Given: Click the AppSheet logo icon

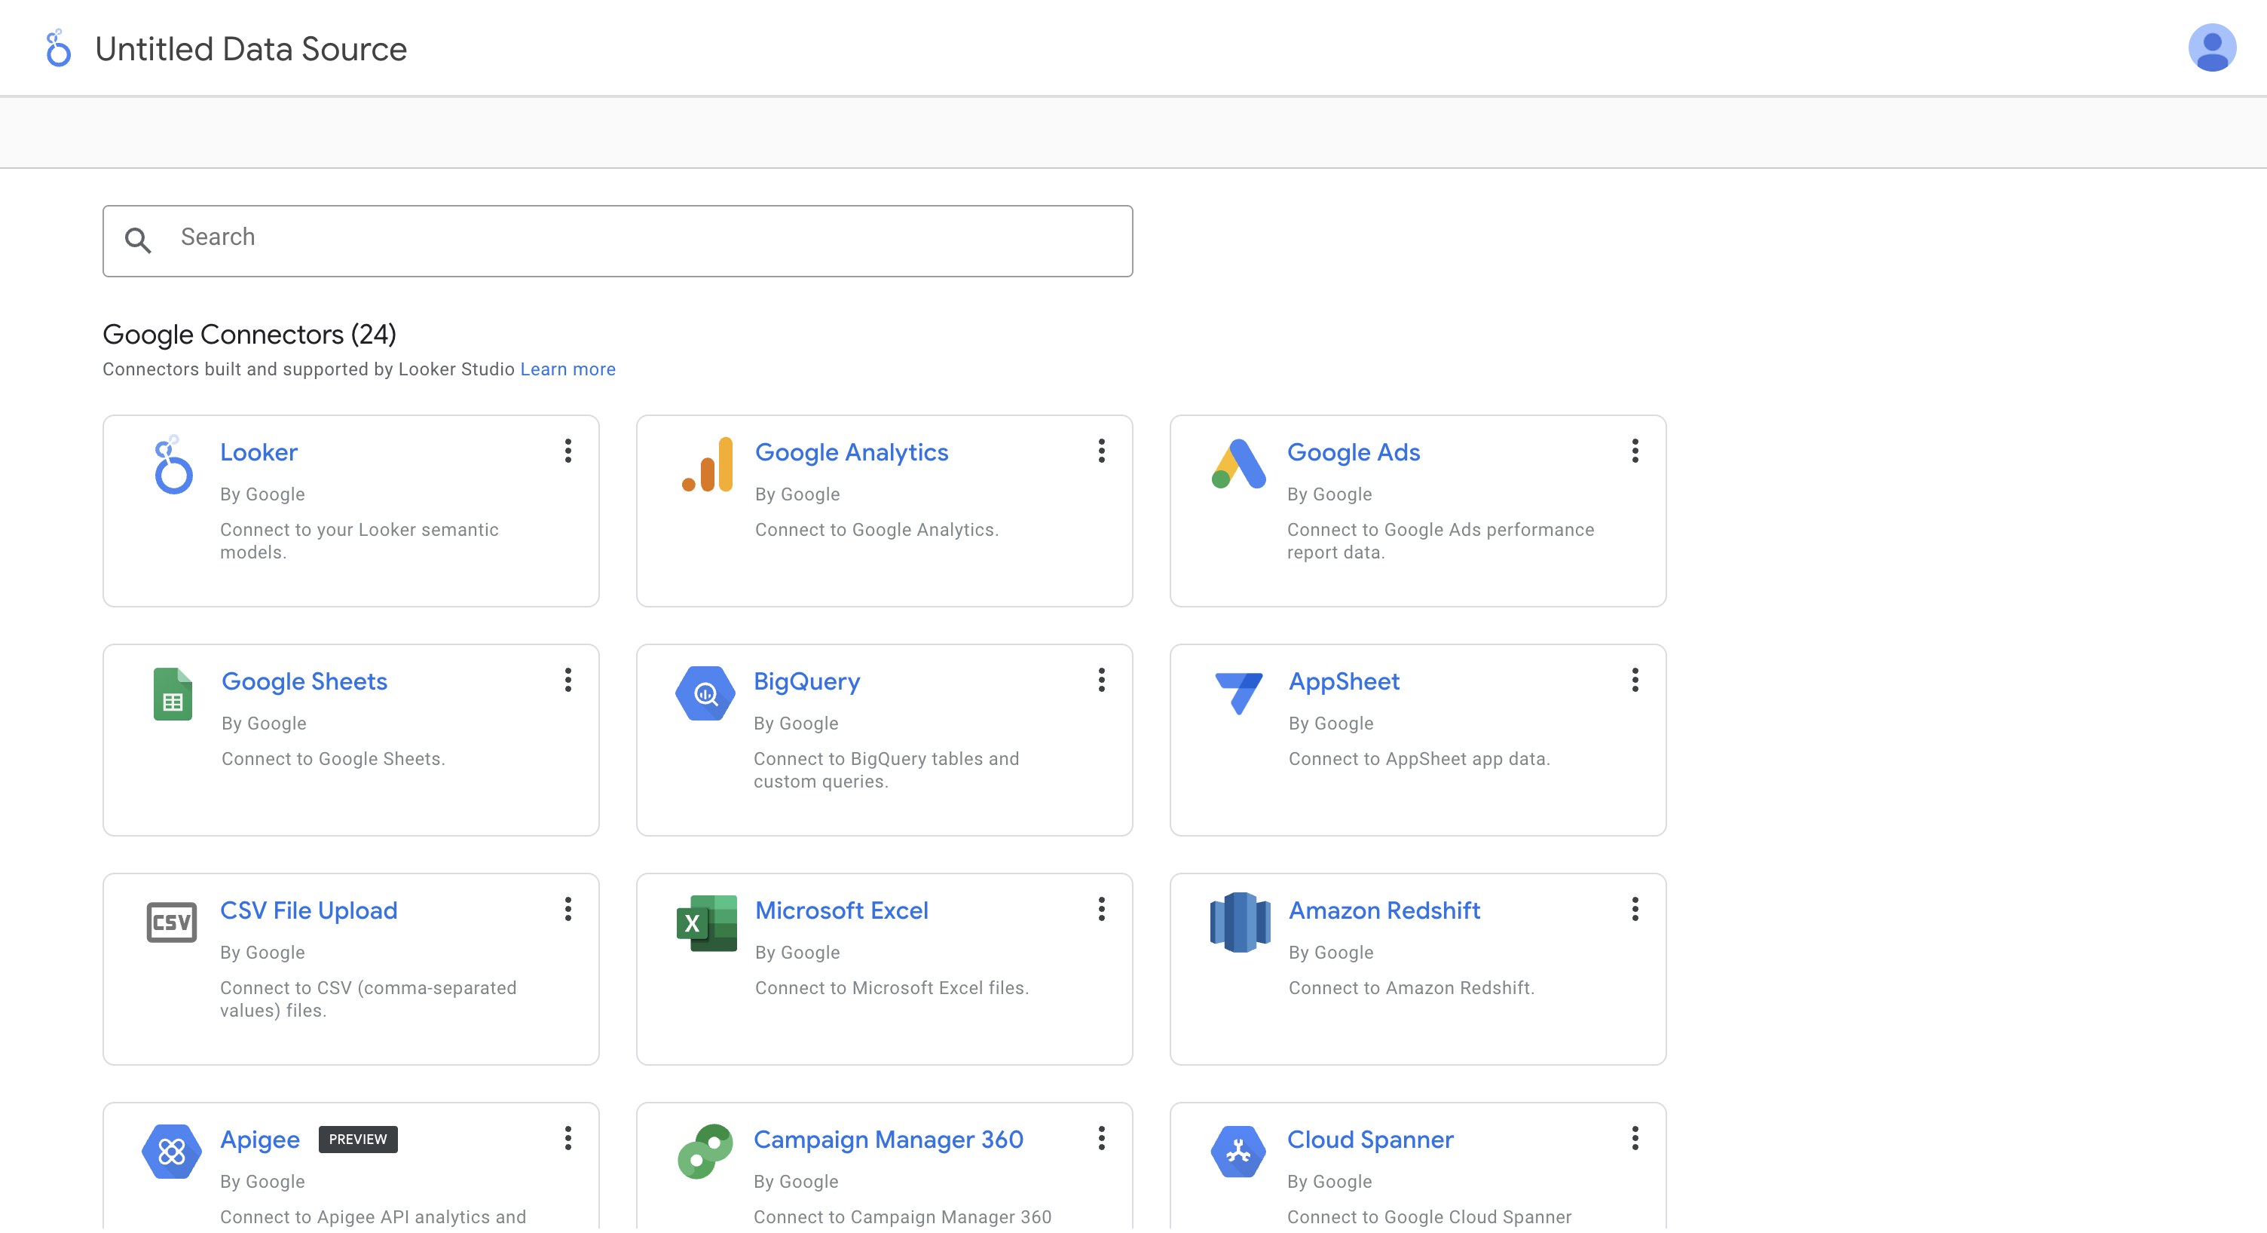Looking at the screenshot, I should (x=1239, y=692).
